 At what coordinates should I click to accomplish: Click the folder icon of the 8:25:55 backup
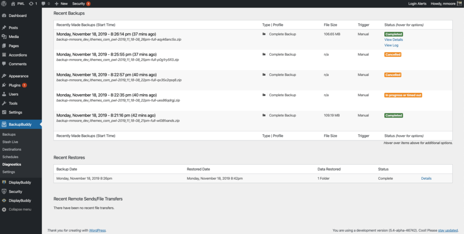click(264, 54)
